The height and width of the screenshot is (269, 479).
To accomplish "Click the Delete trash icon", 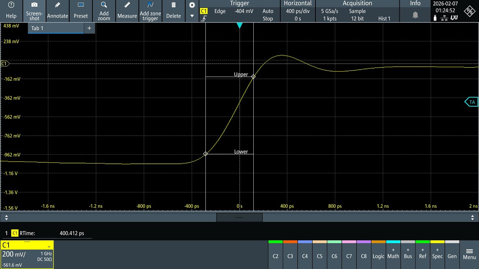I will [x=173, y=10].
